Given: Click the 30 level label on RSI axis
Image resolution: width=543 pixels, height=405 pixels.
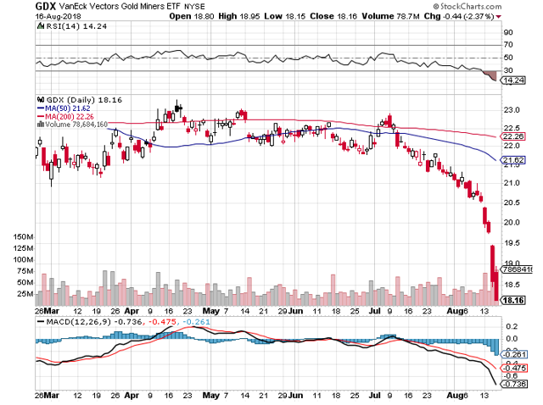Looking at the screenshot, I should (508, 70).
